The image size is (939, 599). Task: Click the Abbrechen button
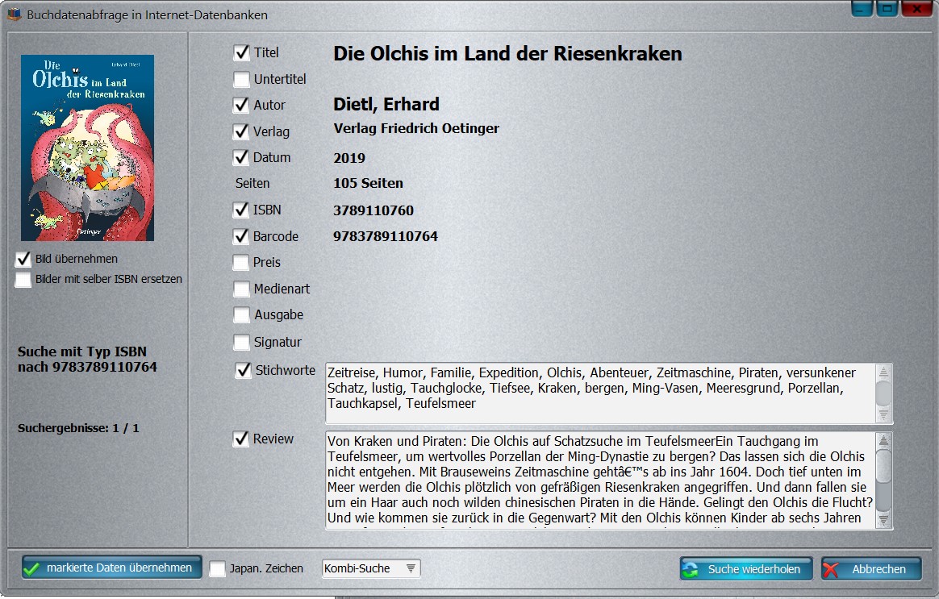pos(871,569)
